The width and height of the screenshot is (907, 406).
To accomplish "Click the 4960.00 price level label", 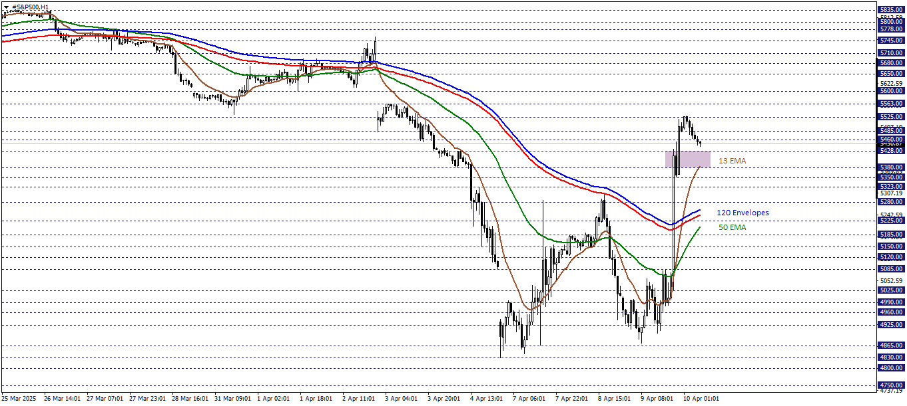I will pyautogui.click(x=891, y=312).
